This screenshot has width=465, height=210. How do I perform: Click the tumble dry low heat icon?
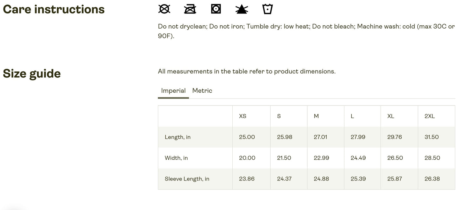(216, 9)
